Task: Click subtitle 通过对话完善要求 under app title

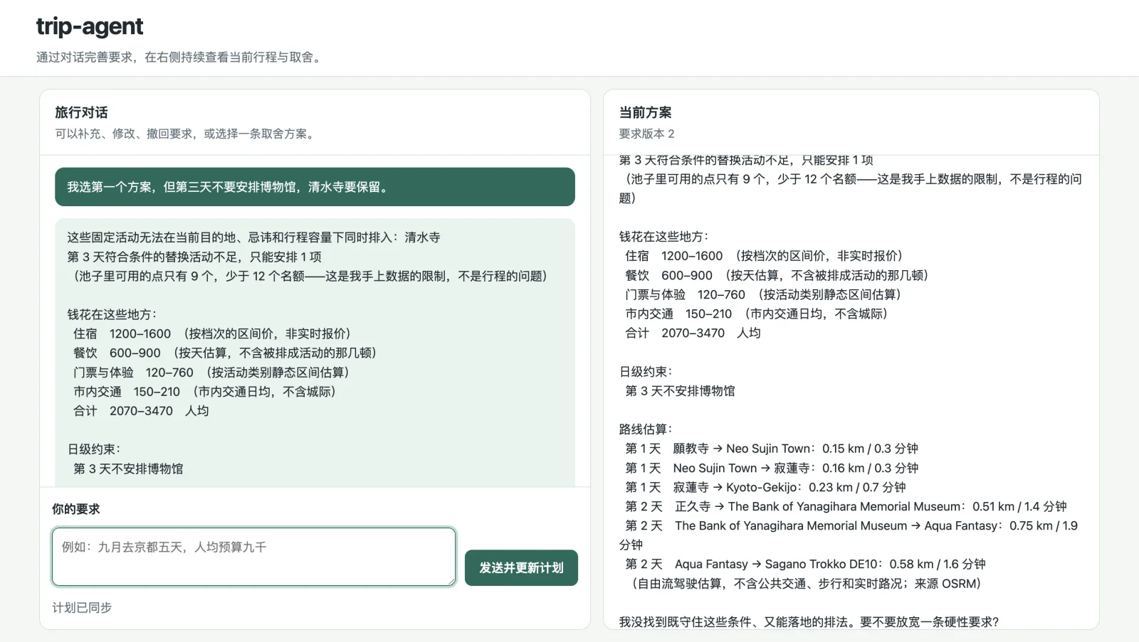Action: coord(180,57)
